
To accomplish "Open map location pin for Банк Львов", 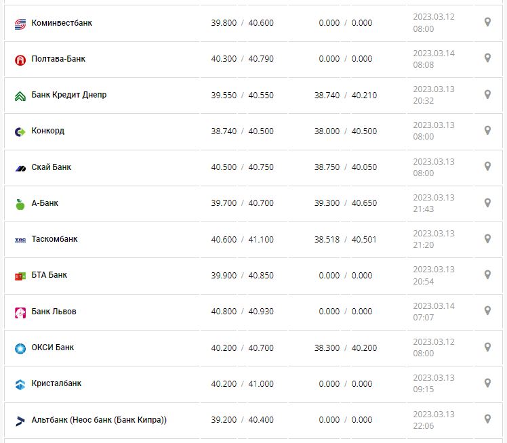I will 487,311.
